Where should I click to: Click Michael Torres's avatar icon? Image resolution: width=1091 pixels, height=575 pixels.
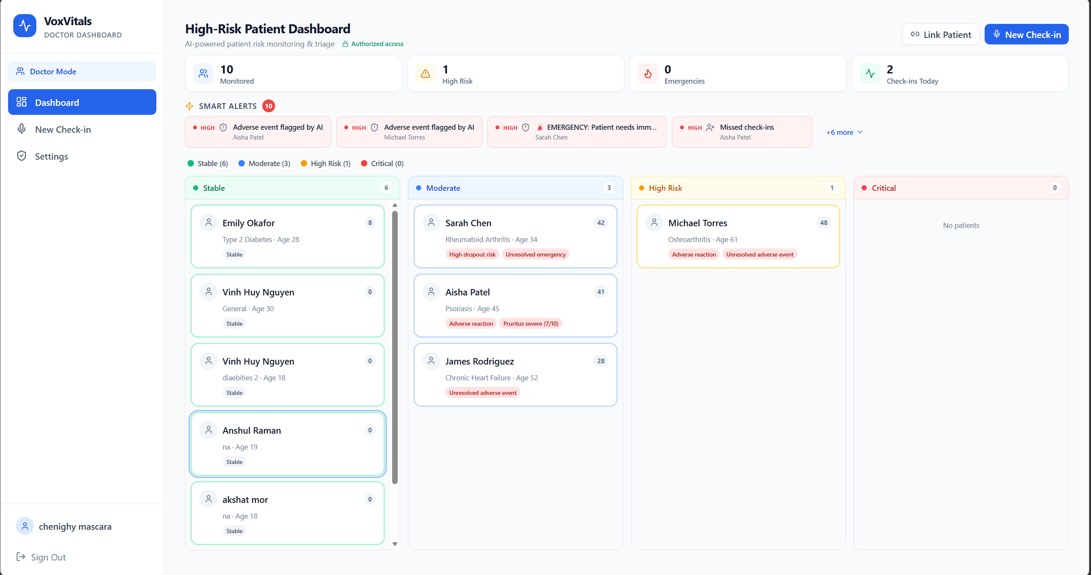point(654,222)
